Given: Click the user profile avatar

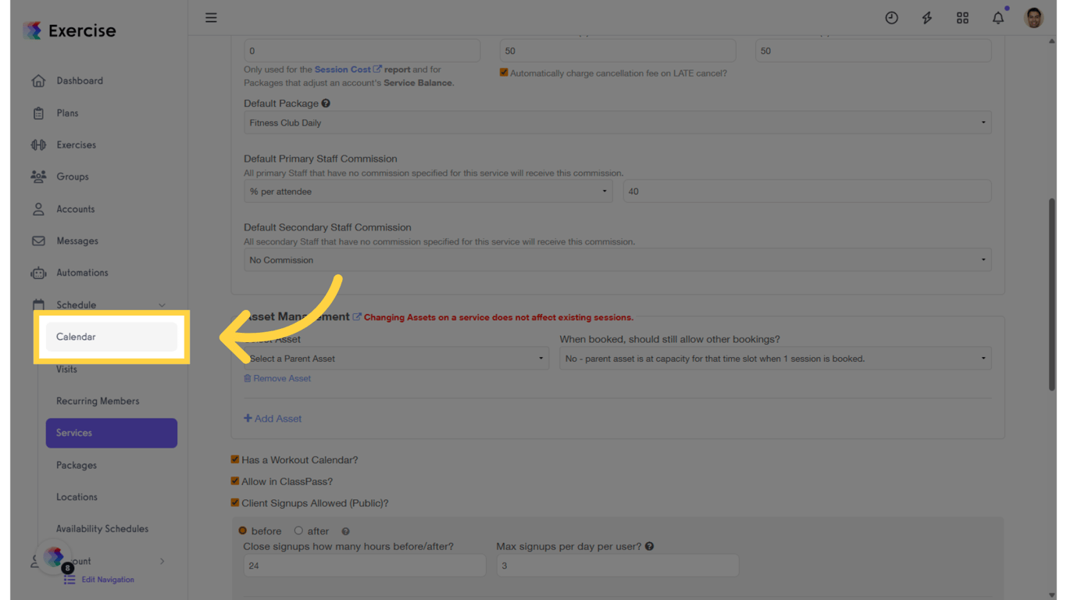Looking at the screenshot, I should point(1033,18).
